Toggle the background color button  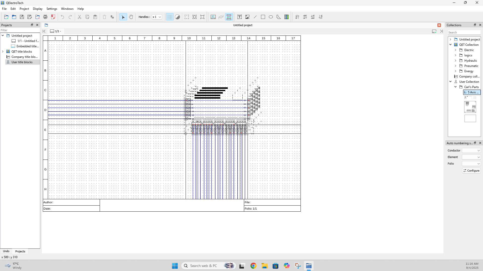pyautogui.click(x=177, y=17)
